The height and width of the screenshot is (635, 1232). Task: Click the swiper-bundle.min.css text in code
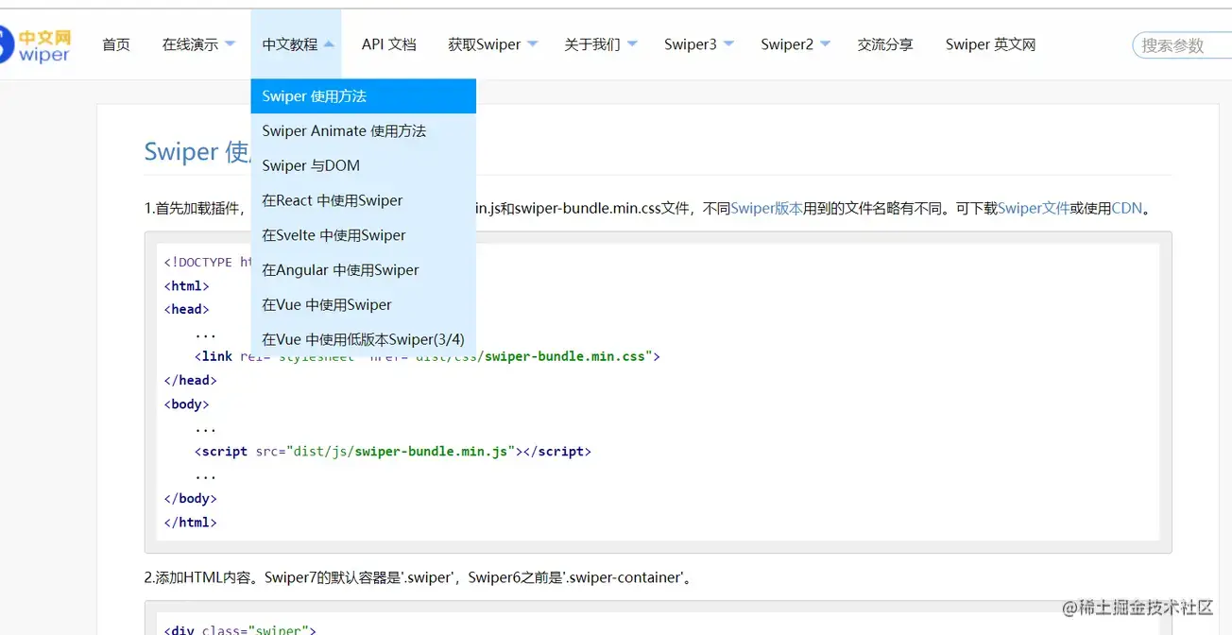point(565,356)
